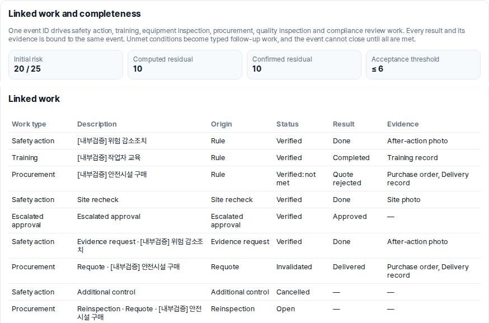Click the 'Requote' origin cell
The image size is (489, 323).
tap(224, 267)
